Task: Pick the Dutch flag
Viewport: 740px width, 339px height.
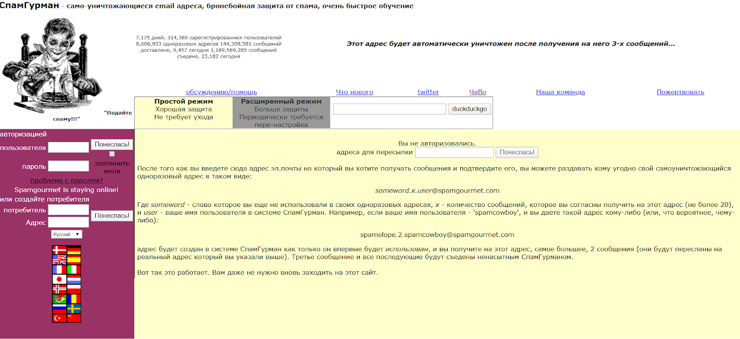Action: [x=74, y=279]
